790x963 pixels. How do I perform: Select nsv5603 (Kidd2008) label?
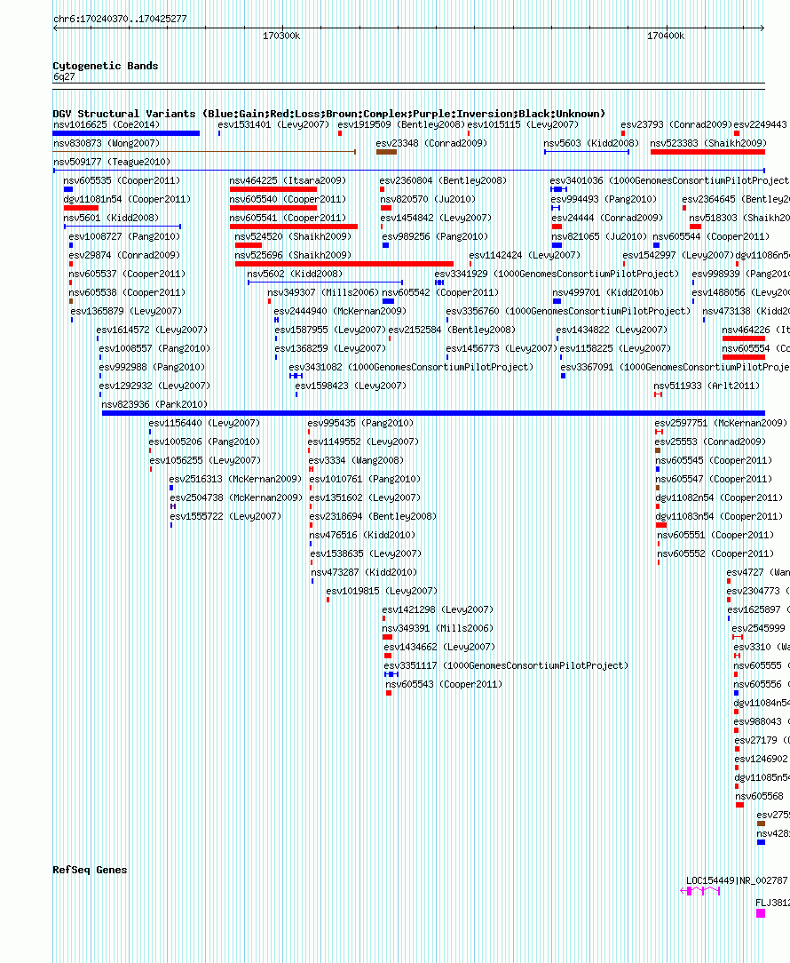pos(591,143)
